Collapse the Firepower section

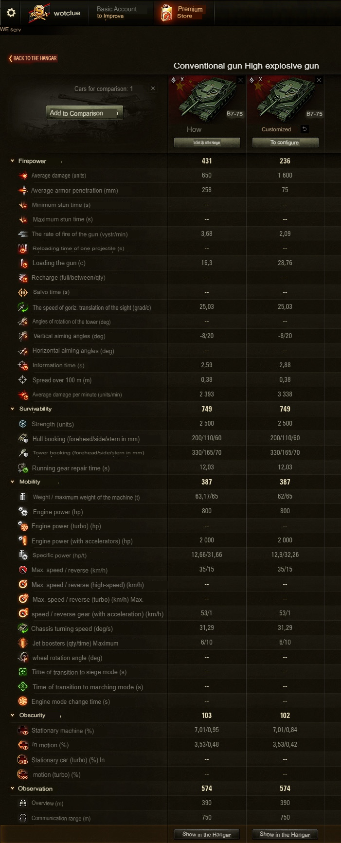pyautogui.click(x=13, y=161)
